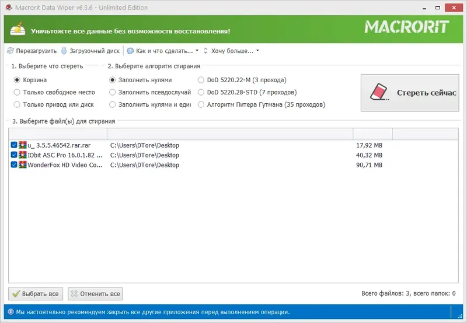Click Перезагрузить toolbar label
This screenshot has width=467, height=323.
pos(36,51)
